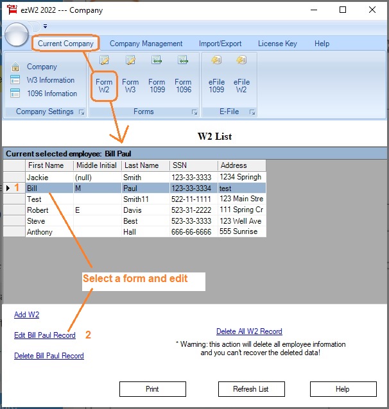Click the Delete All W2 Record link
This screenshot has width=389, height=409.
click(249, 331)
